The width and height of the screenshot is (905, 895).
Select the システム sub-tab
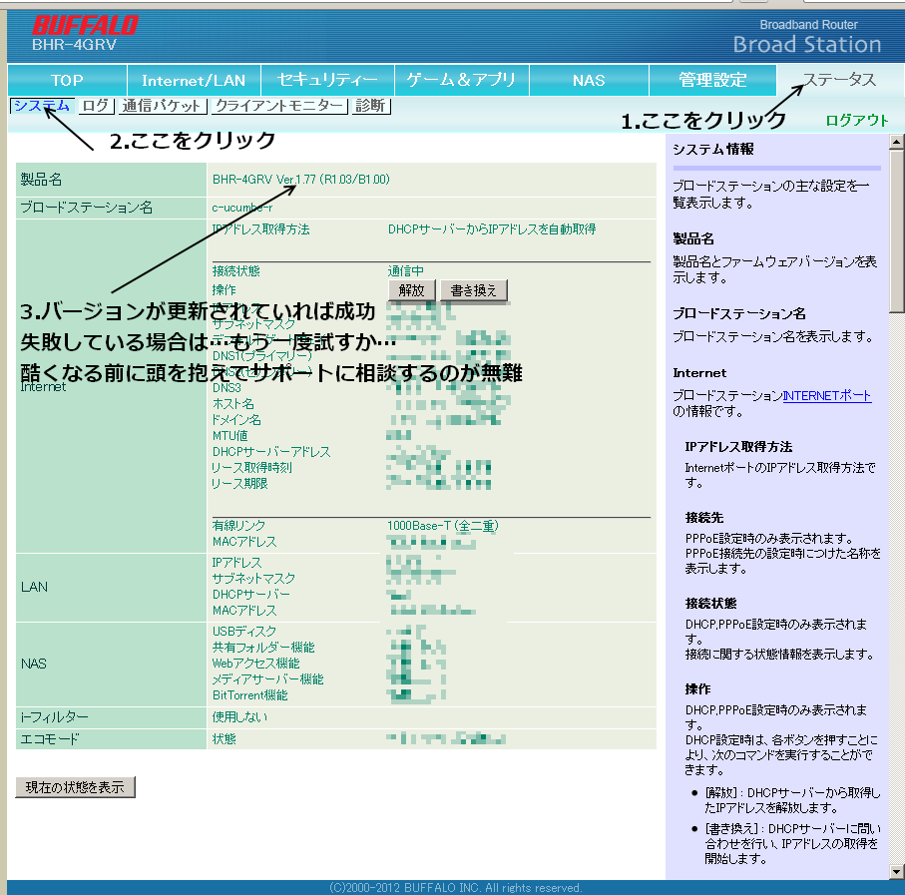tap(42, 106)
